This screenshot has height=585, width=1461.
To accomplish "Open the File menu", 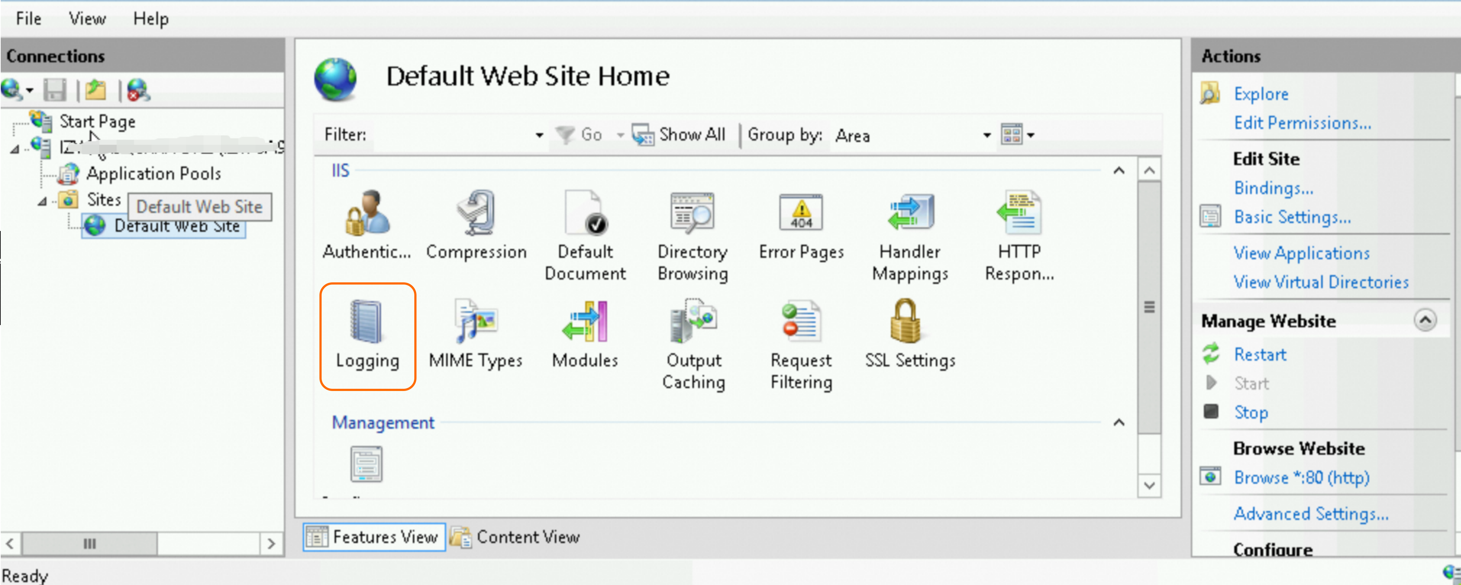I will pyautogui.click(x=28, y=19).
